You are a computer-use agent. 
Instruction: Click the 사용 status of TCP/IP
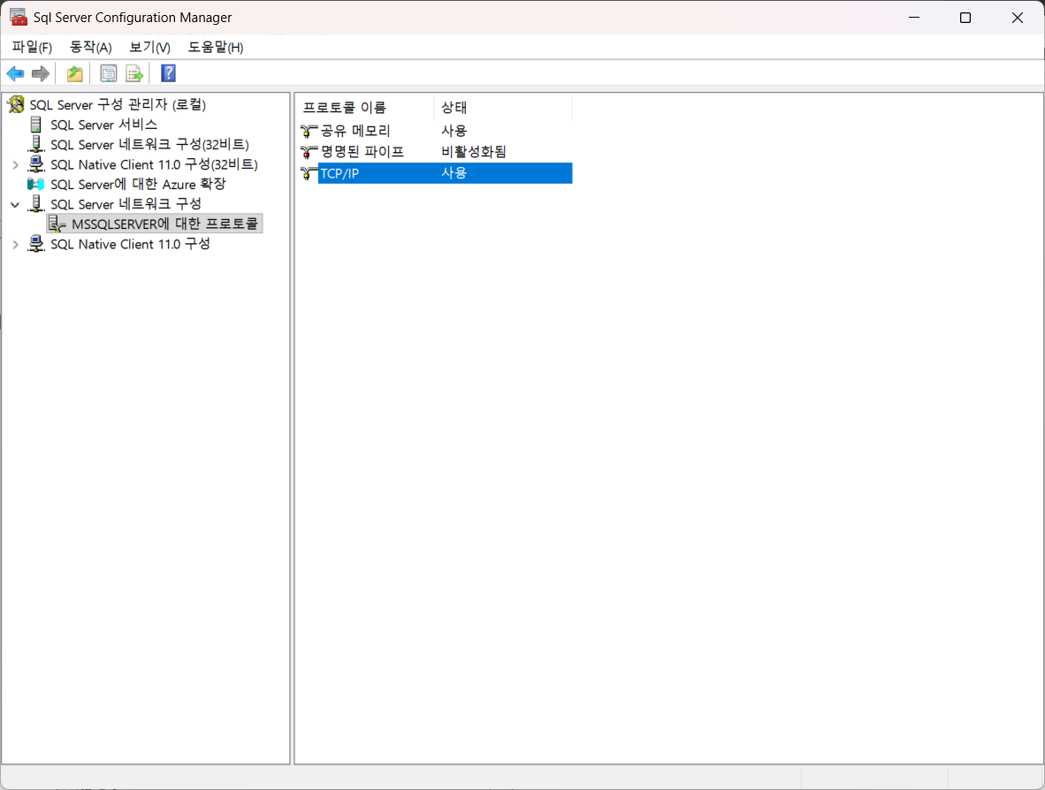click(454, 173)
